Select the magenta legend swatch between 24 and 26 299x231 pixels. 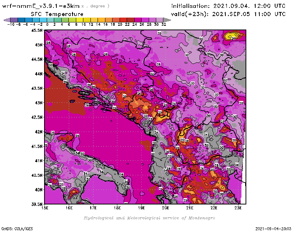[138, 20]
